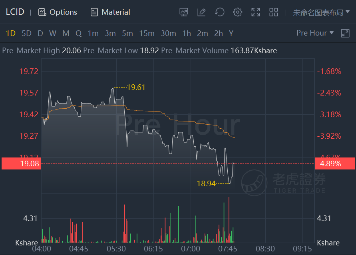Screen dimensions: 356x255
Task: Choose the 15m interval
Action: tap(147, 34)
